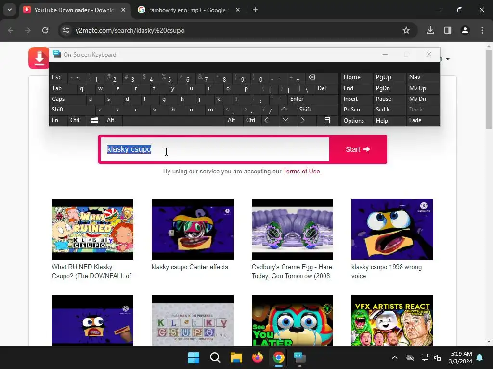The image size is (493, 369).
Task: Close the YouTube Downloader tab
Action: [x=123, y=10]
